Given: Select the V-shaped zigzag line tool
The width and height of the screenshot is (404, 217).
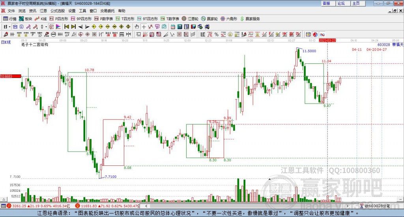Looking at the screenshot, I should pos(172,34).
